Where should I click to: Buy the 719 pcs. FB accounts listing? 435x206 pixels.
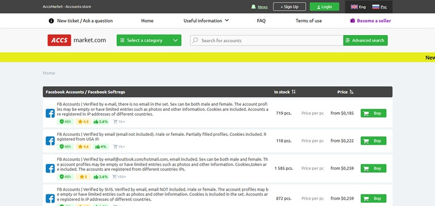click(x=373, y=113)
